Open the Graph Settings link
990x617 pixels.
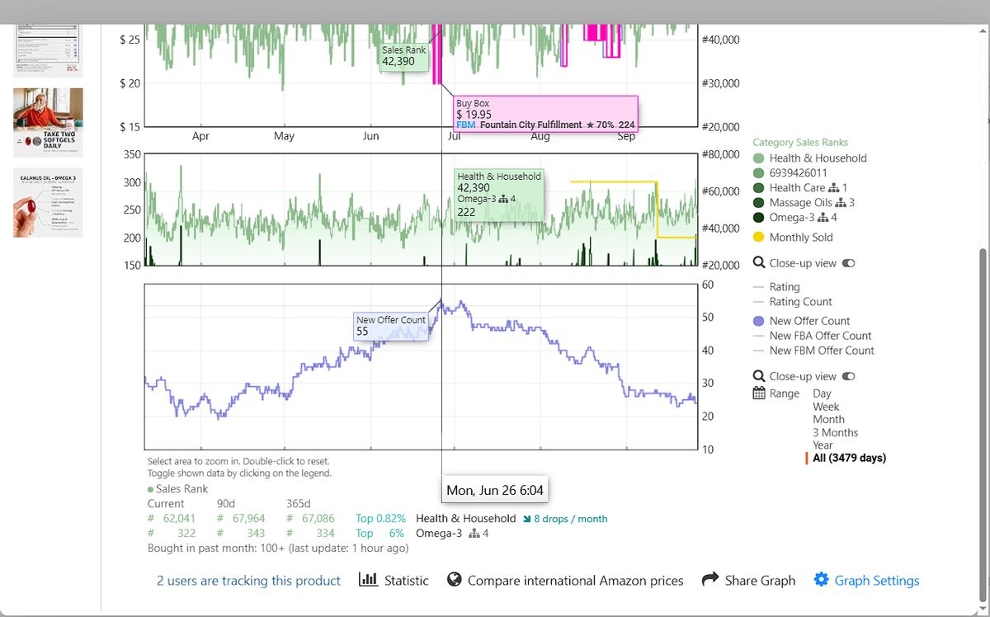[877, 581]
